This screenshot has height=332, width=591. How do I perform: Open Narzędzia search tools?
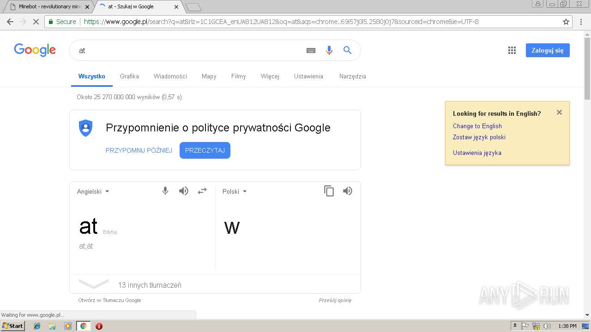pyautogui.click(x=352, y=76)
